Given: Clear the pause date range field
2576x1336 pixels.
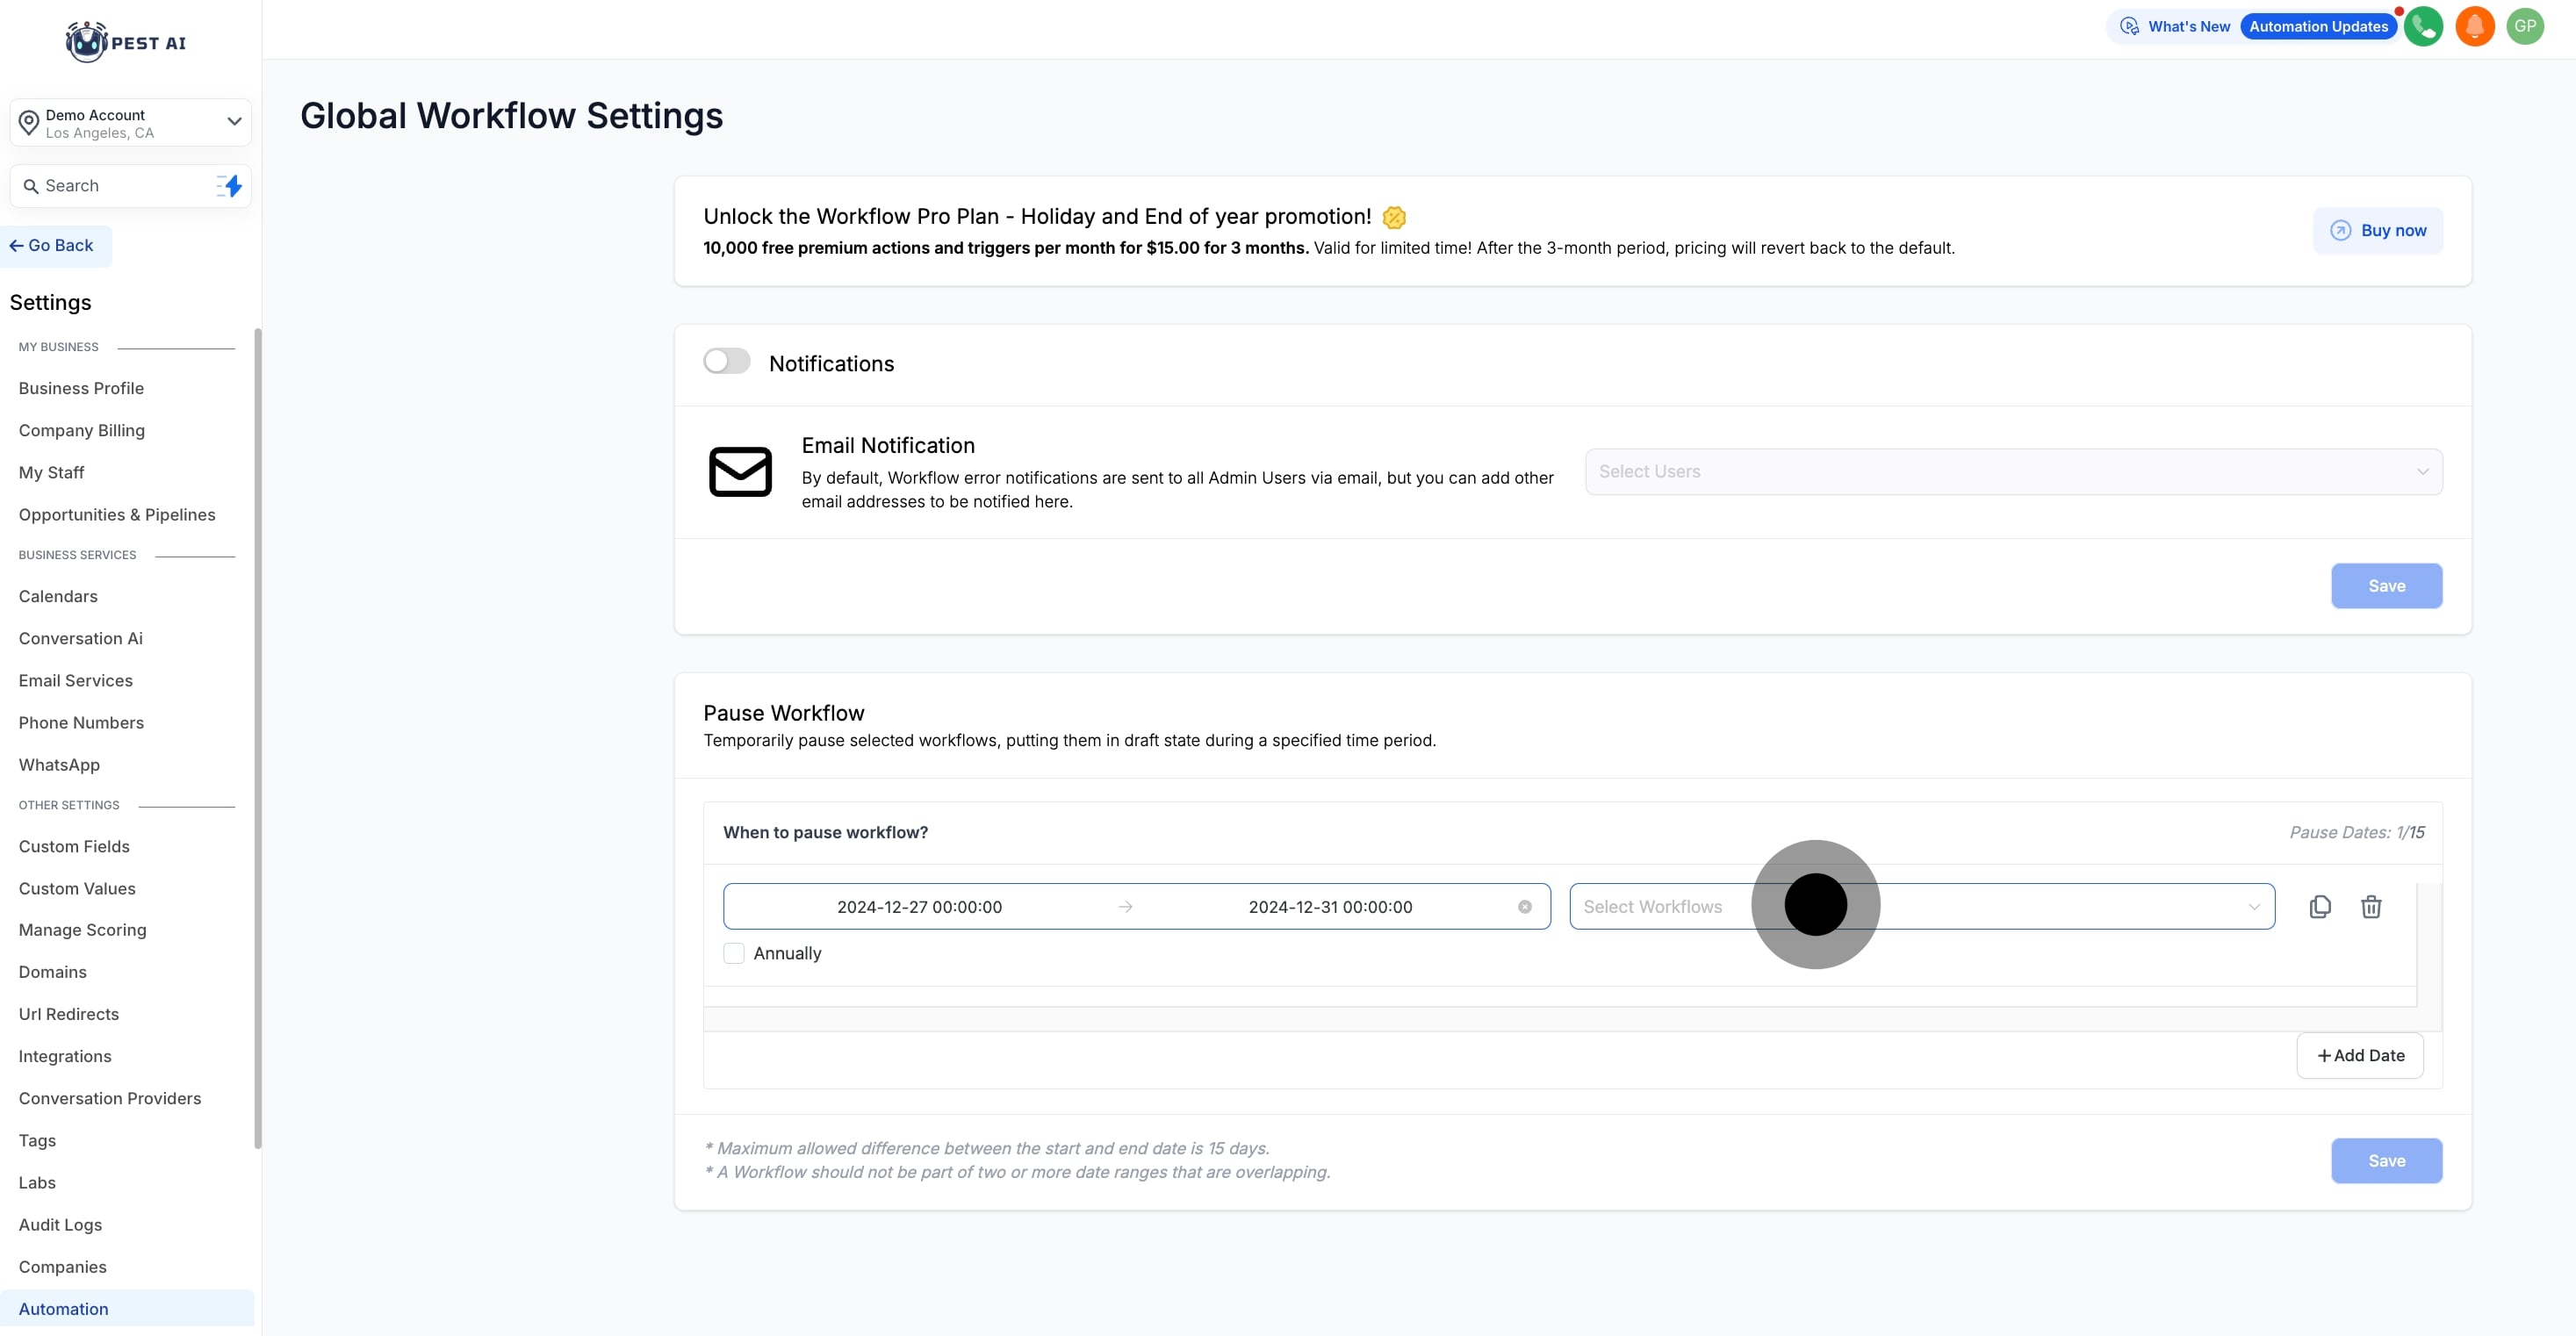Looking at the screenshot, I should click(x=1524, y=906).
